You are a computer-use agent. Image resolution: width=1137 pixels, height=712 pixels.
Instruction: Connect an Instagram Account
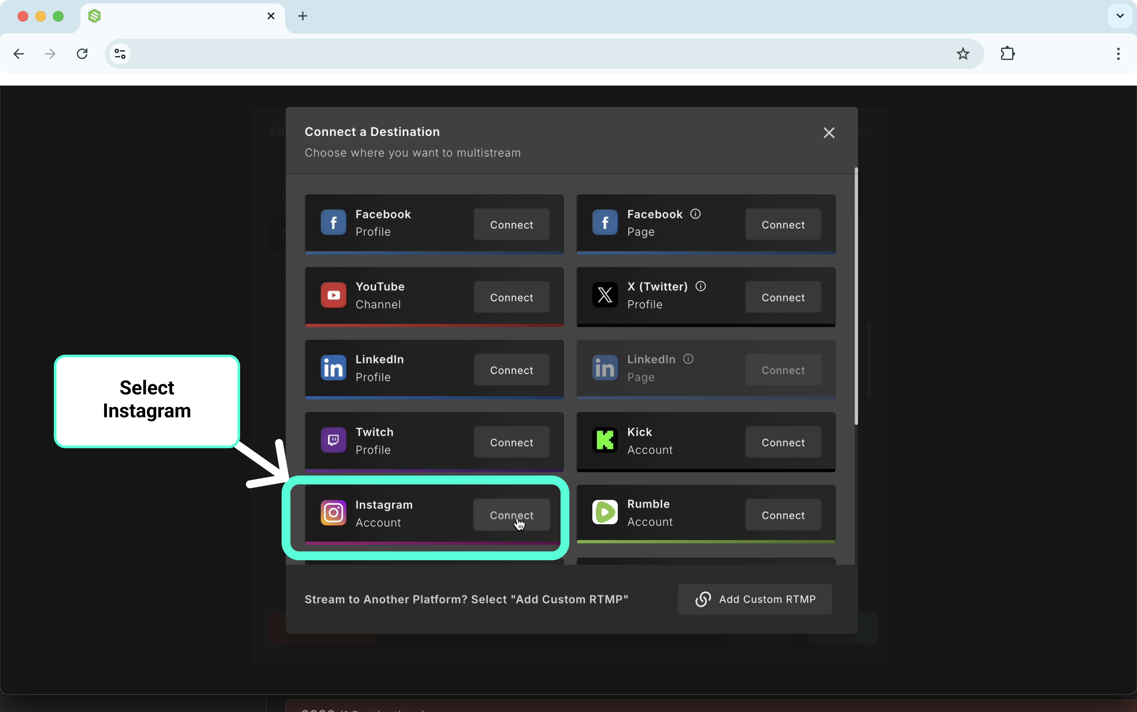pyautogui.click(x=512, y=515)
